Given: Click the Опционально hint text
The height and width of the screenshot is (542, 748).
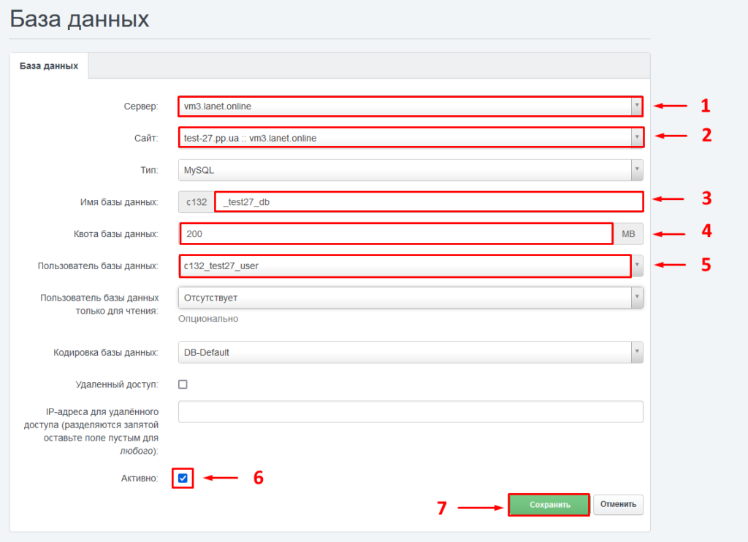Looking at the screenshot, I should (208, 319).
